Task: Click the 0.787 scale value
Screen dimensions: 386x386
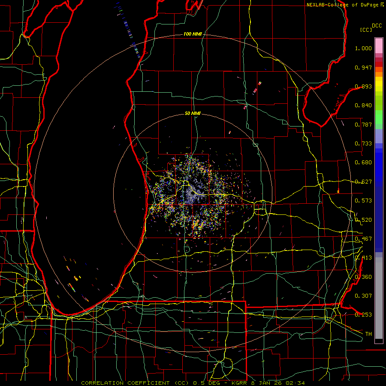Action: coord(363,124)
